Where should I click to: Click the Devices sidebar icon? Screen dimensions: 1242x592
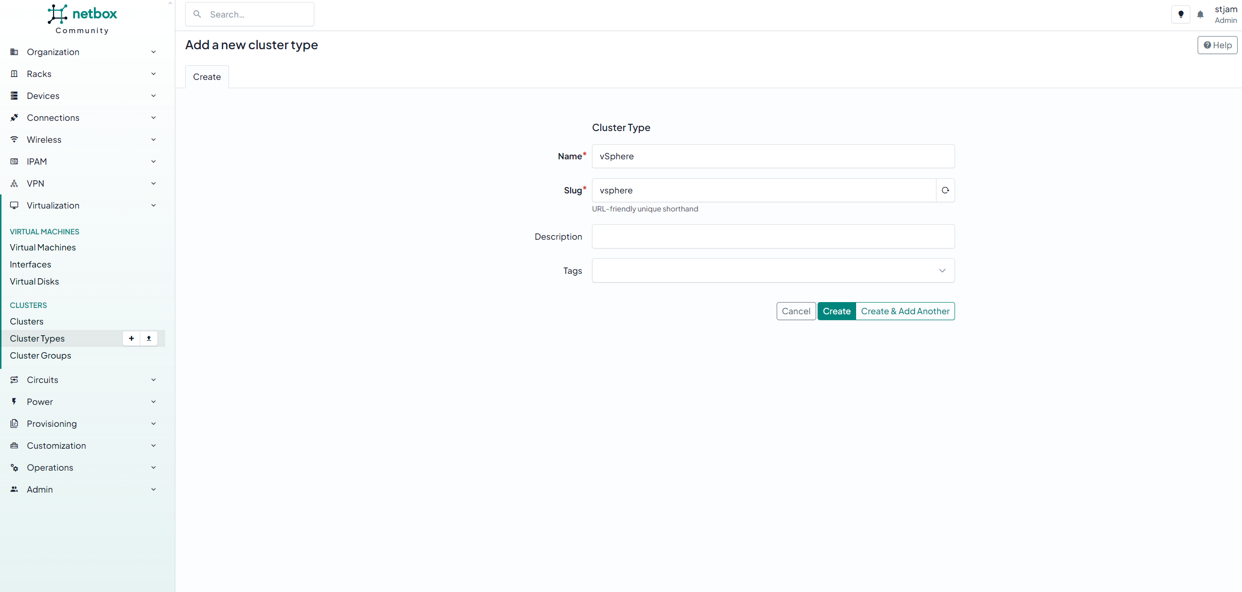tap(14, 96)
